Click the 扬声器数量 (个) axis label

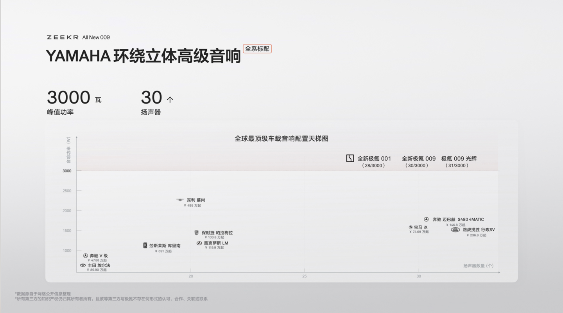(x=479, y=266)
